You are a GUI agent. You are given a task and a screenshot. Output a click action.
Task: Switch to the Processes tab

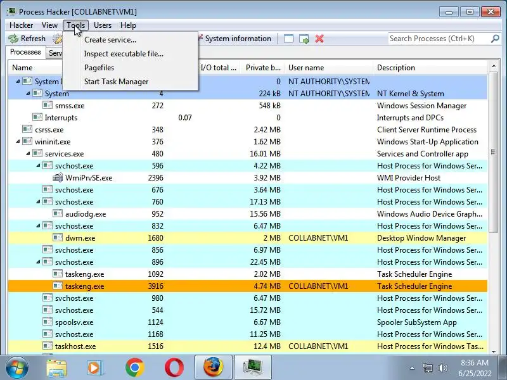25,52
